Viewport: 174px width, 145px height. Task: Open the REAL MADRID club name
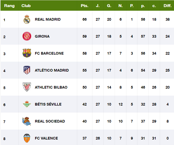tap(48, 19)
